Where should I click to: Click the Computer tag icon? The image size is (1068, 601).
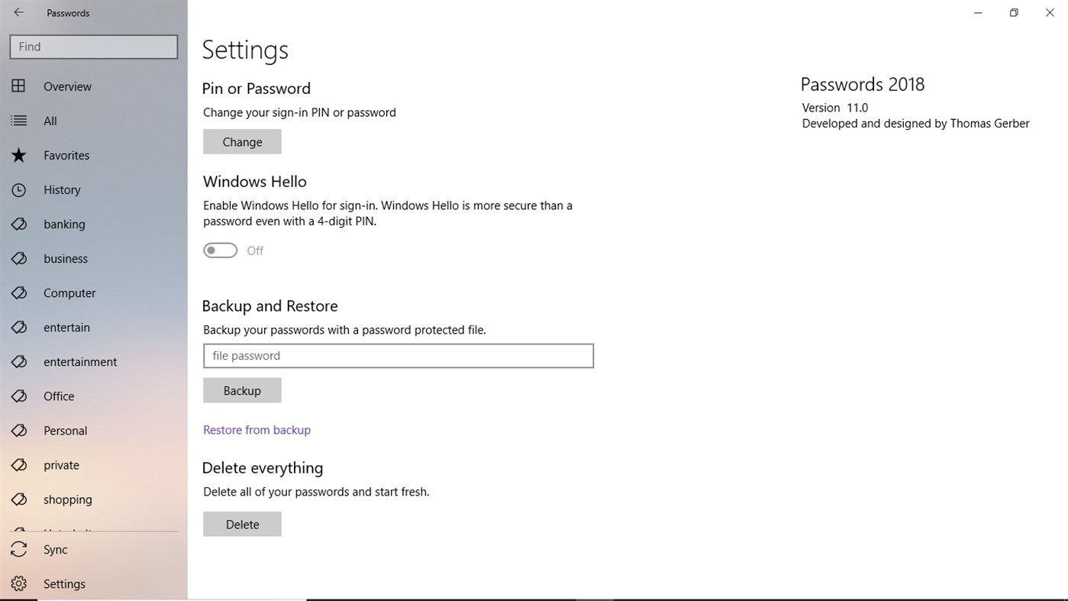pyautogui.click(x=18, y=292)
